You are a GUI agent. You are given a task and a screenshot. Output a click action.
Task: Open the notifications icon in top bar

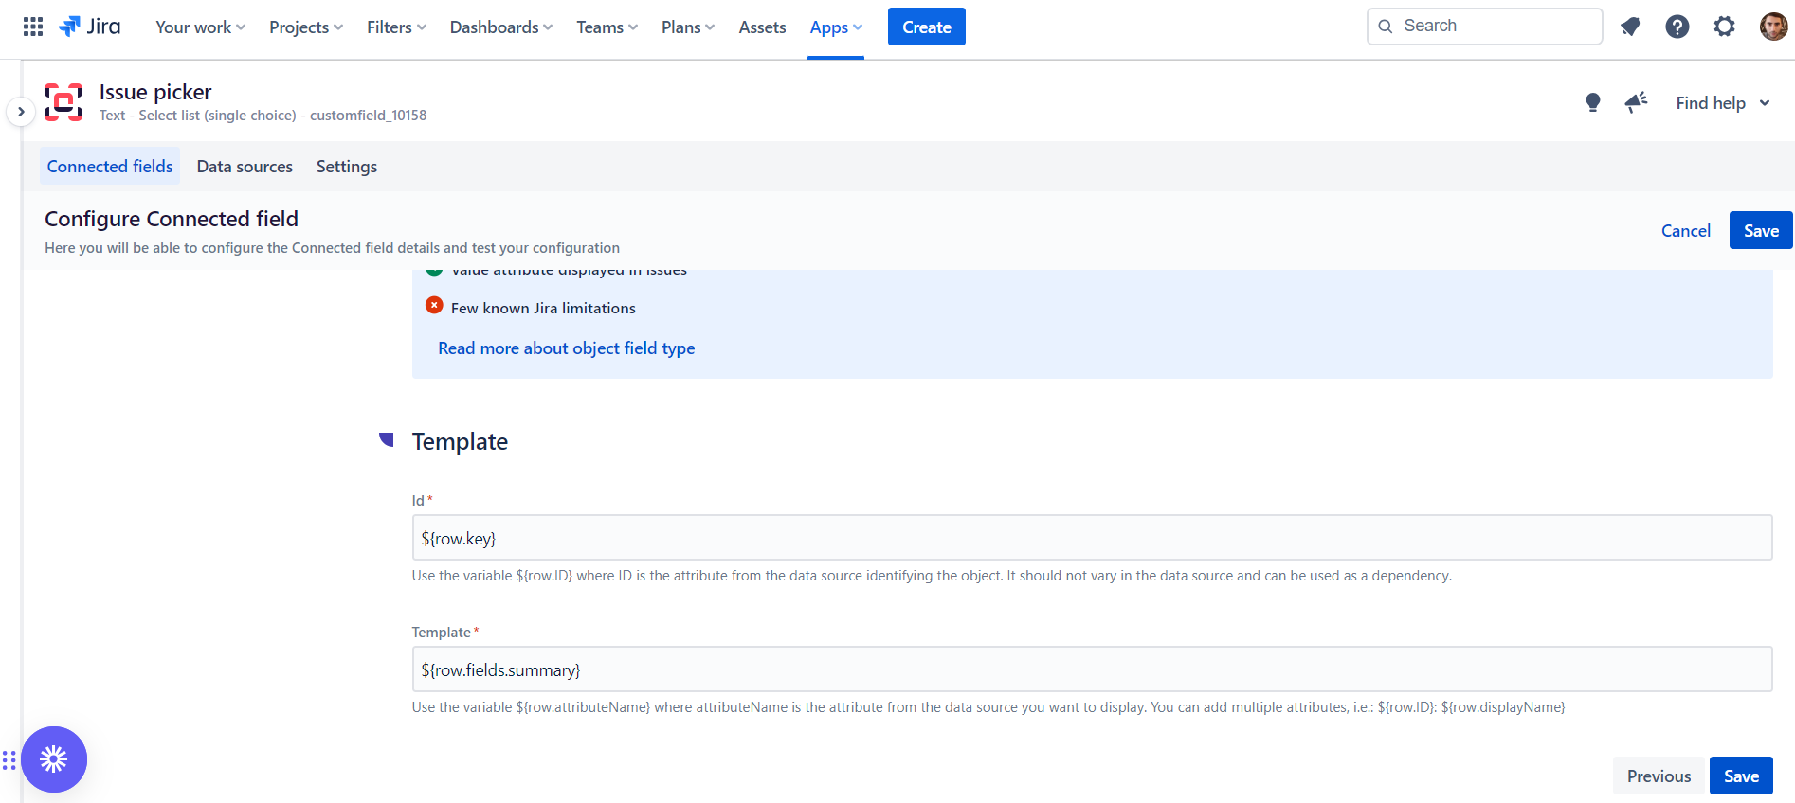pyautogui.click(x=1630, y=27)
